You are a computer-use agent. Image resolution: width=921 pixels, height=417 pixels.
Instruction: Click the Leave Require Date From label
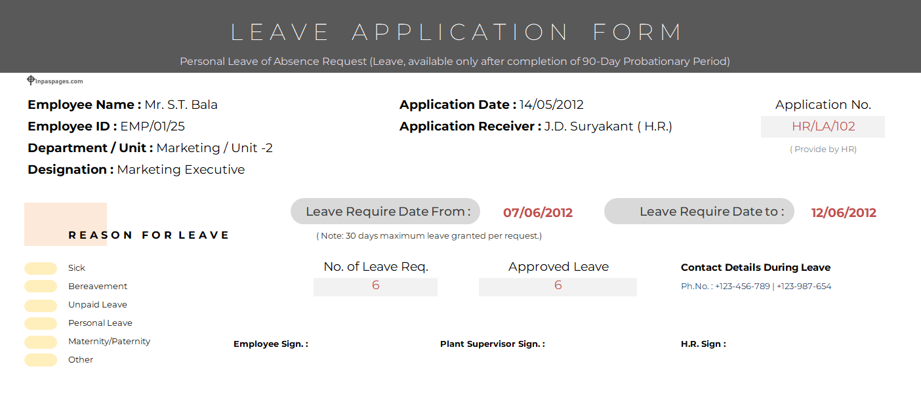(x=386, y=212)
